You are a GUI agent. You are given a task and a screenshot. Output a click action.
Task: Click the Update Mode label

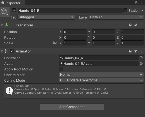click(x=15, y=75)
